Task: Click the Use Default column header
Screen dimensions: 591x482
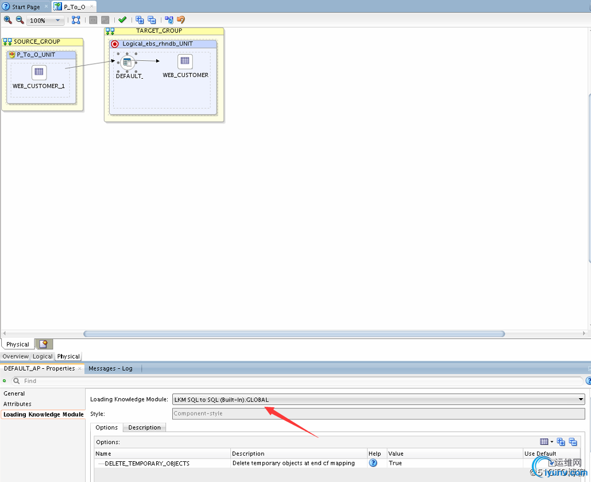Action: [x=552, y=453]
